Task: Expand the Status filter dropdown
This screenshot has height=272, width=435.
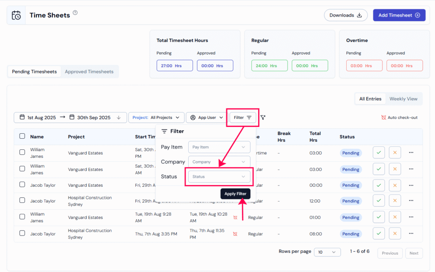Action: coord(219,177)
